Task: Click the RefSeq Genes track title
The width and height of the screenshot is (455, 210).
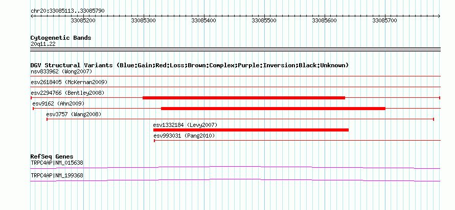Action: [x=52, y=157]
